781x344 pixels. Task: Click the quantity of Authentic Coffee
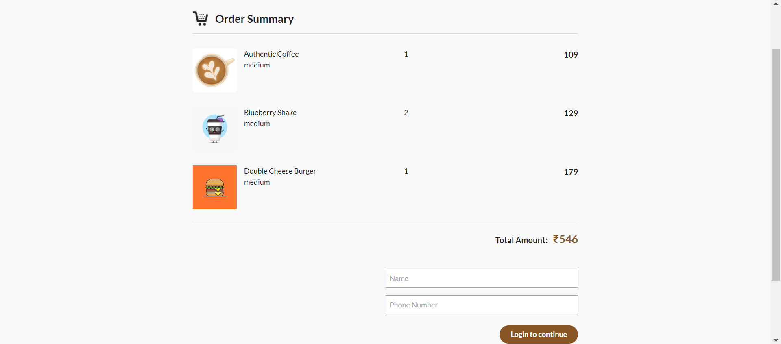pos(406,54)
